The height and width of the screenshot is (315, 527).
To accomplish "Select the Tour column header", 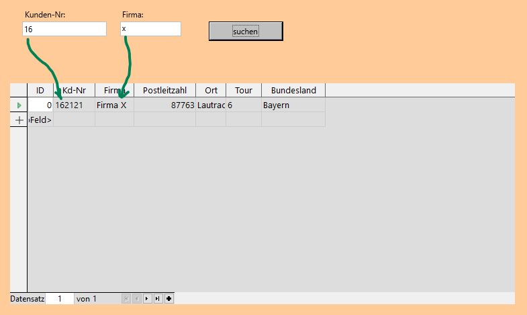I will pos(244,90).
